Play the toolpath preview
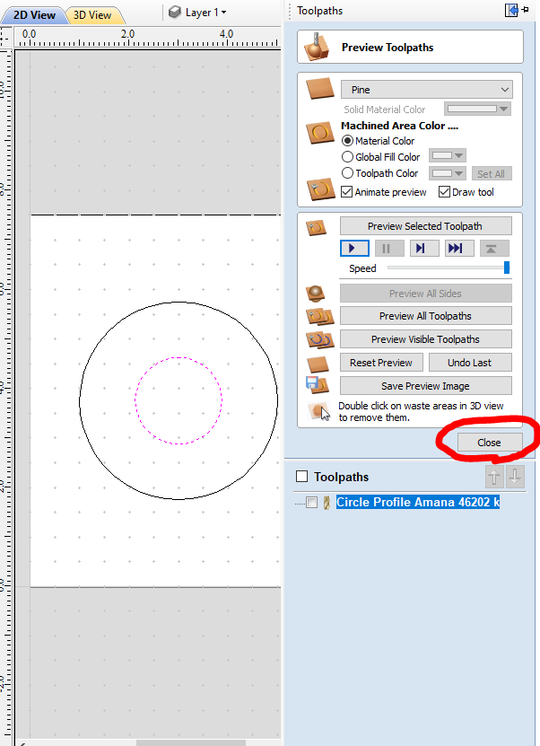540x746 pixels. pos(354,249)
